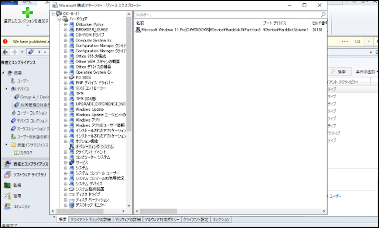379x228 pixels.
Task: Open the クライアント設定 tab
Action: click(x=196, y=219)
